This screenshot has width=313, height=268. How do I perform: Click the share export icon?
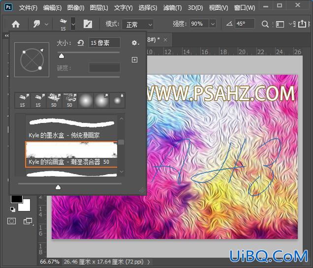(x=302, y=24)
